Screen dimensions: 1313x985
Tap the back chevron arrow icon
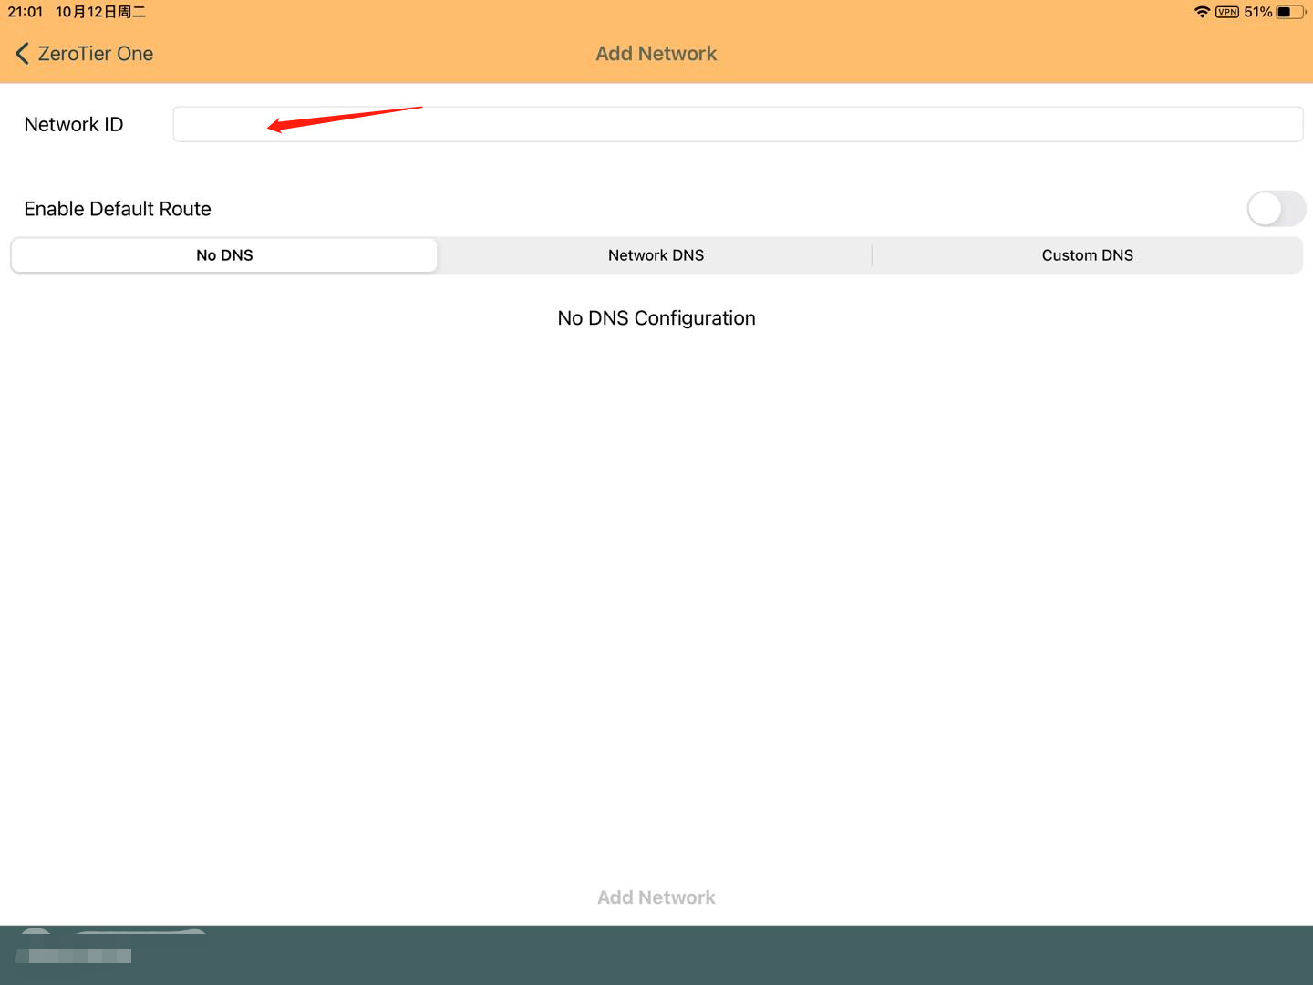[x=22, y=53]
